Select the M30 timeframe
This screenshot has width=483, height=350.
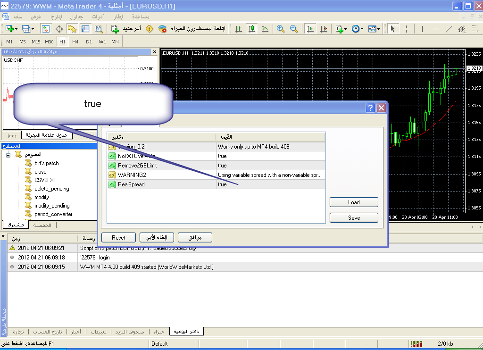point(49,42)
